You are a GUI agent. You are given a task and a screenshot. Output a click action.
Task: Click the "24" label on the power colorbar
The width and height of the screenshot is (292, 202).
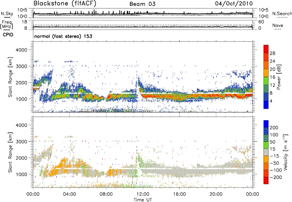pyautogui.click(x=272, y=61)
